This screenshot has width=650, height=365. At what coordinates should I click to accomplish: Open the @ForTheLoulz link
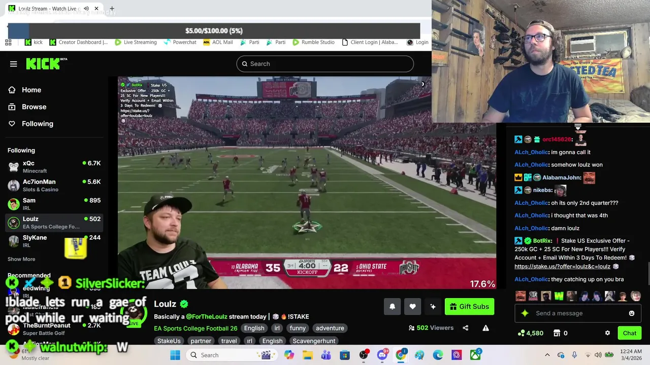pos(207,316)
